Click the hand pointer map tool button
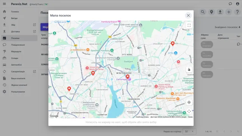This screenshot has width=242, height=136. click(189, 70)
